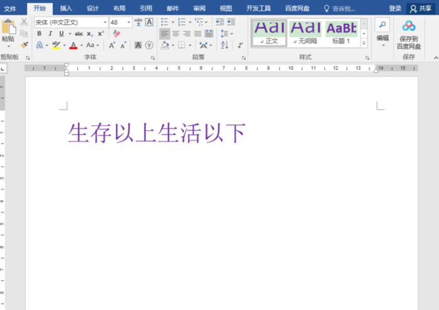Open the phonetic guide (wén) tool
Screen dimensions: 439x310
[139, 22]
